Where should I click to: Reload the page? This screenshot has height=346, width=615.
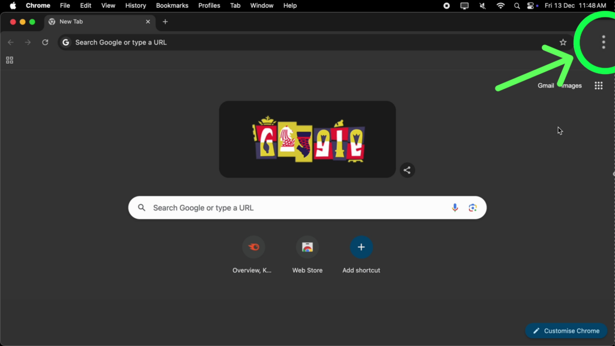tap(45, 43)
